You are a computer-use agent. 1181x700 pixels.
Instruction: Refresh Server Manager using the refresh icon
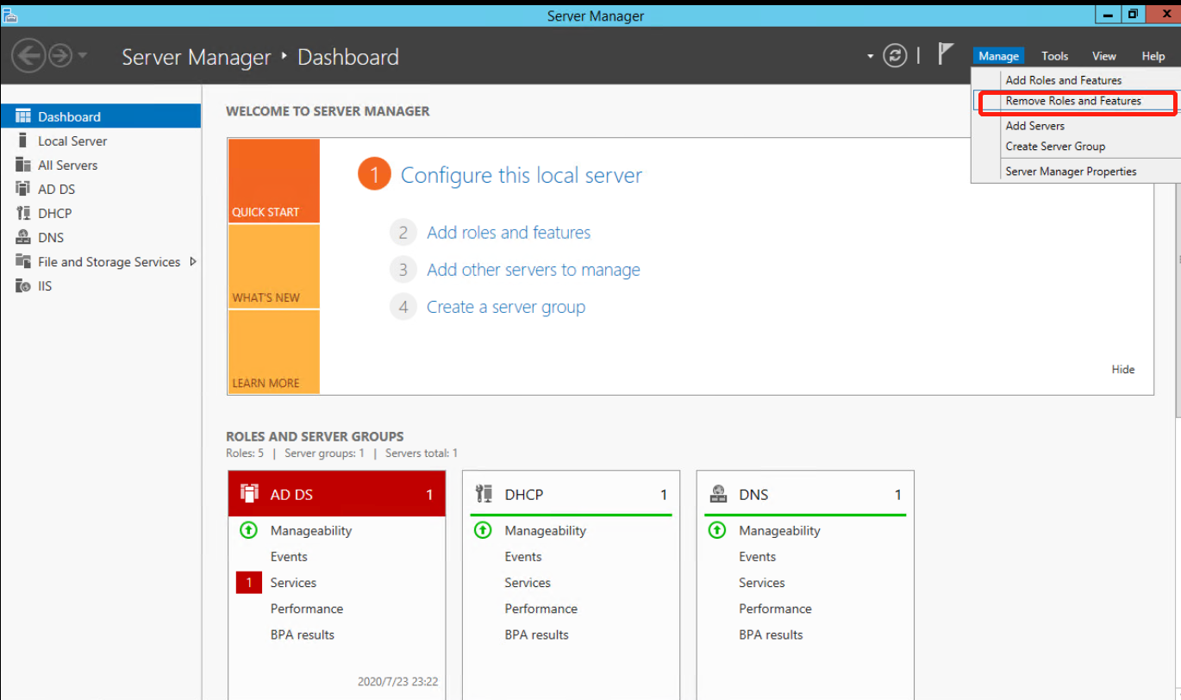tap(895, 55)
